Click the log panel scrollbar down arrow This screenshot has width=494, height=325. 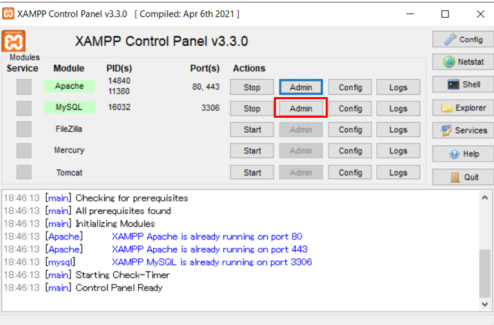click(486, 302)
